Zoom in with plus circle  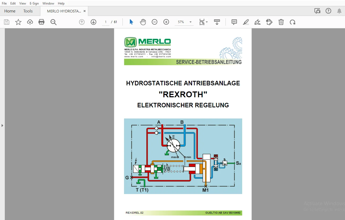[166, 22]
